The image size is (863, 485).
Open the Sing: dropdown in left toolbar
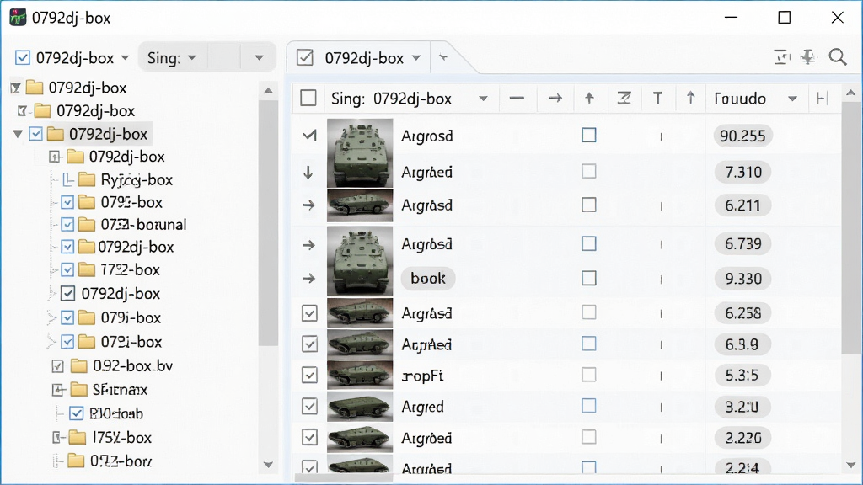tap(192, 58)
